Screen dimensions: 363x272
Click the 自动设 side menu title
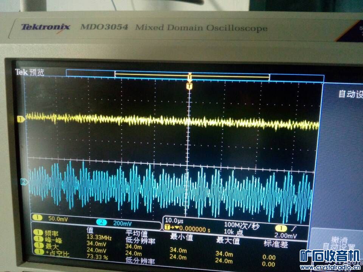tap(351, 94)
